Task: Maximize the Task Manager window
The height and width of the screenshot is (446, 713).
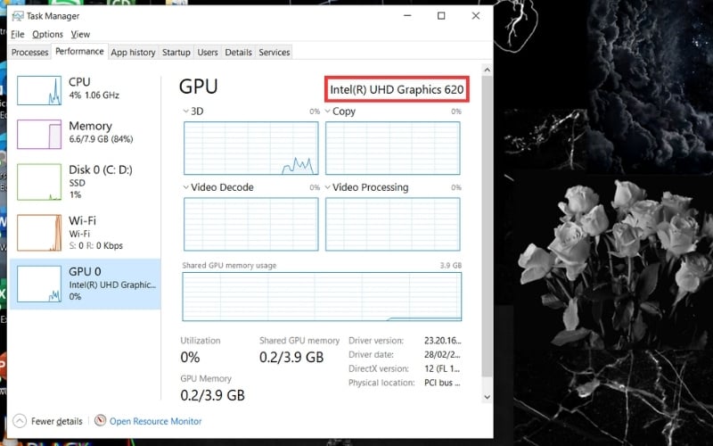Action: pyautogui.click(x=441, y=16)
